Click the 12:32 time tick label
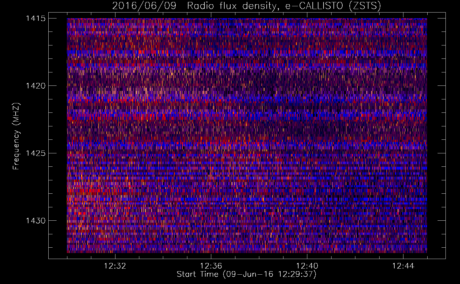460x284 pixels. coord(115,266)
